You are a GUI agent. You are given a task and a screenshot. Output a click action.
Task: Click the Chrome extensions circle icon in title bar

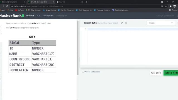click(162, 2)
